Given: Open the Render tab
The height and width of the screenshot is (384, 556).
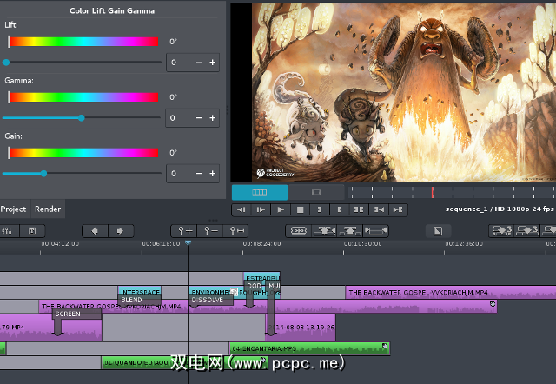Looking at the screenshot, I should (x=48, y=209).
